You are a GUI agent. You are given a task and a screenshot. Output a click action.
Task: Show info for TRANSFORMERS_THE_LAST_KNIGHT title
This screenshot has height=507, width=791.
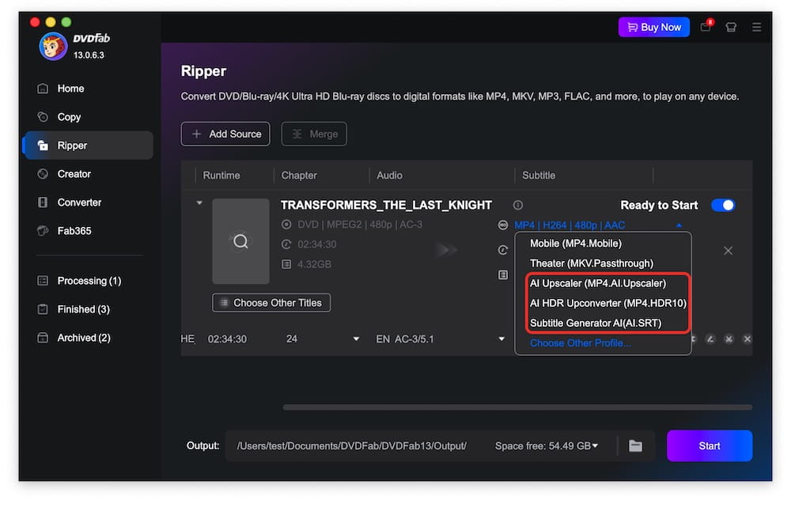518,206
